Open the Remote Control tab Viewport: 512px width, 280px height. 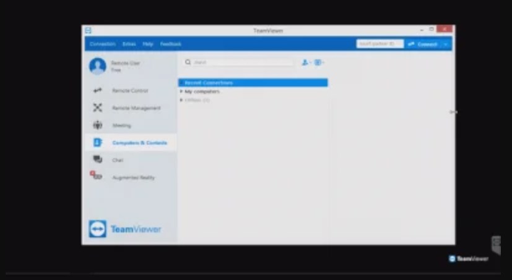[130, 91]
